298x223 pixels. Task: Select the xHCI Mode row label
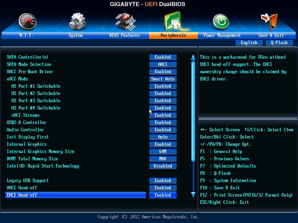[17, 79]
